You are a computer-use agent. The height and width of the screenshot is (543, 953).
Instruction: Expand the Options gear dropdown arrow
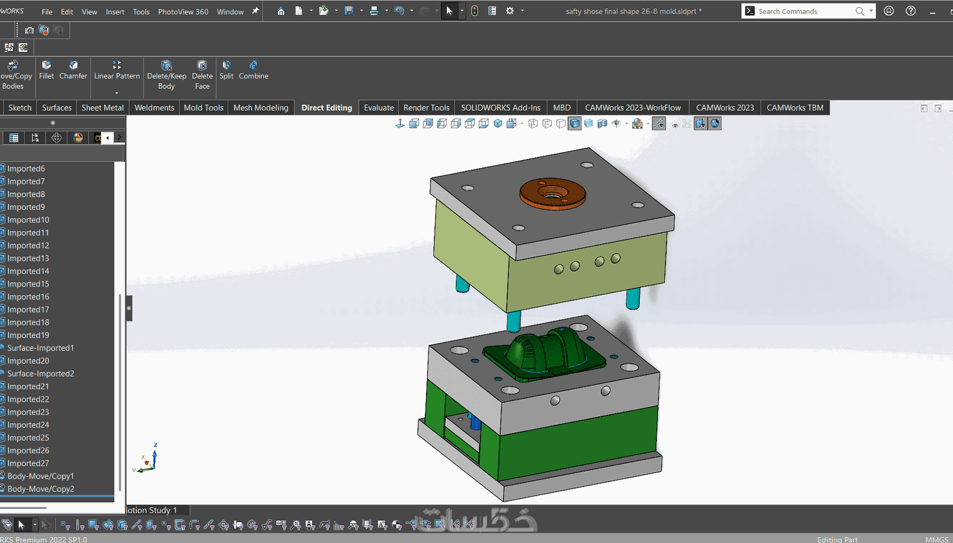[x=522, y=11]
